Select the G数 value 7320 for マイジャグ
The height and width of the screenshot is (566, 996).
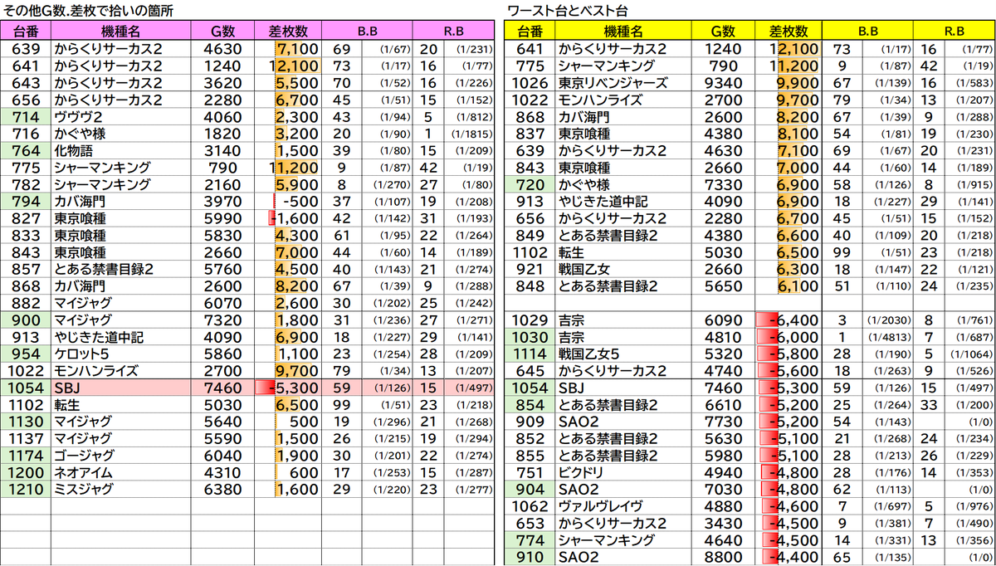tap(224, 320)
